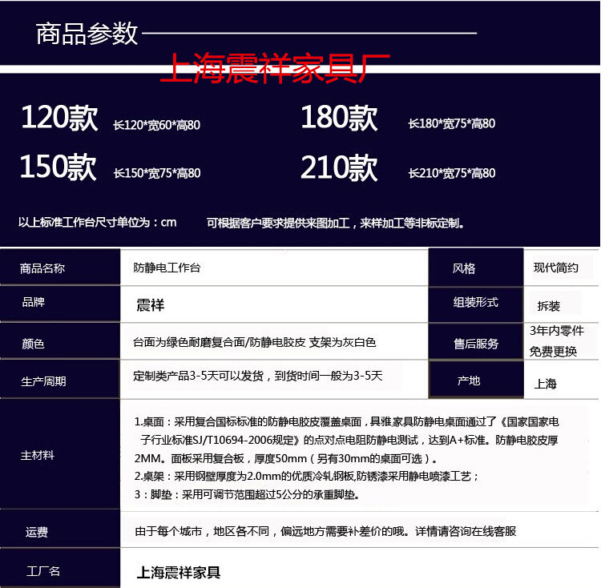Click the 运费 label cell
The width and height of the screenshot is (601, 588).
click(37, 532)
